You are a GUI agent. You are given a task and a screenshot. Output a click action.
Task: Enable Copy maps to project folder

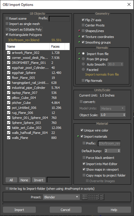point(84,175)
